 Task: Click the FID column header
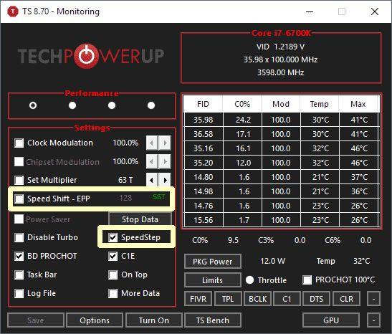(203, 104)
